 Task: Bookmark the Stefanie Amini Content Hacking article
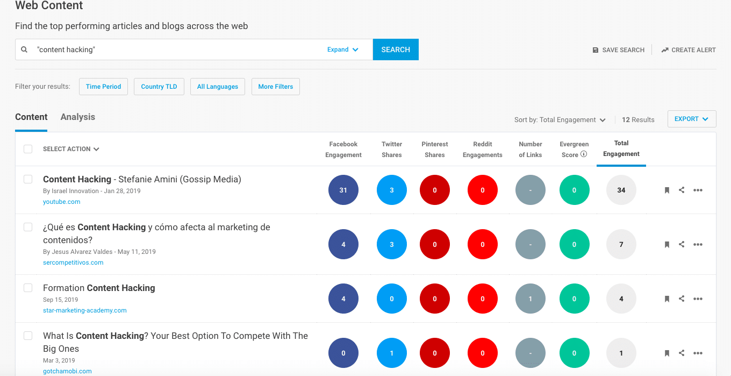(x=666, y=190)
